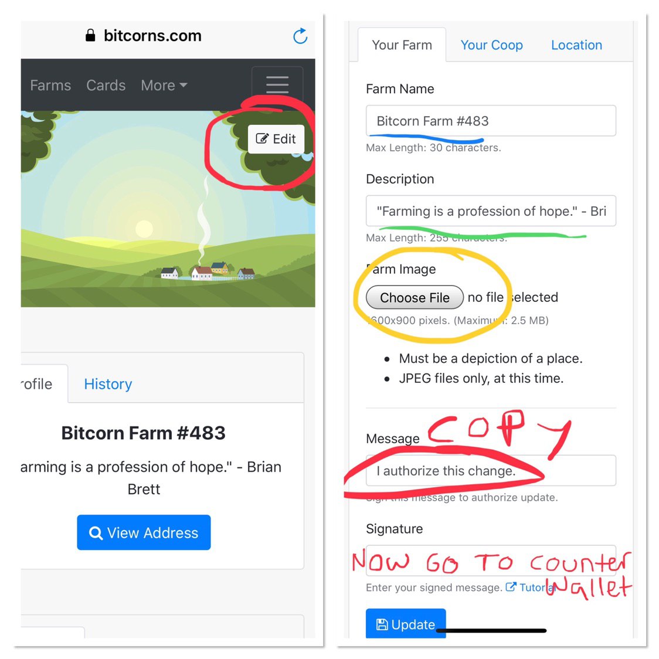Screen dimensions: 659x659
Task: Click into the Description text field
Action: [491, 210]
